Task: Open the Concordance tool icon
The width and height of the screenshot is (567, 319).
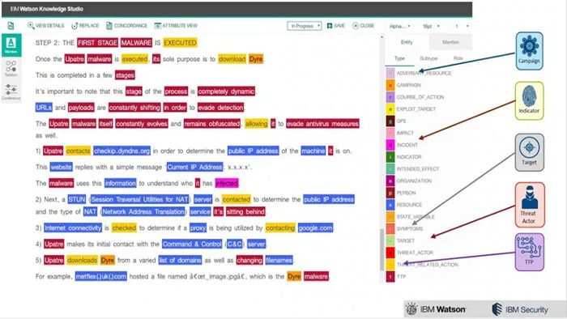Action: 109,26
